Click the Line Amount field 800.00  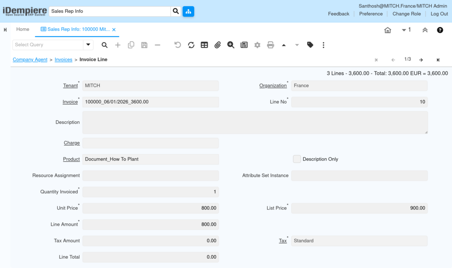[x=151, y=224]
